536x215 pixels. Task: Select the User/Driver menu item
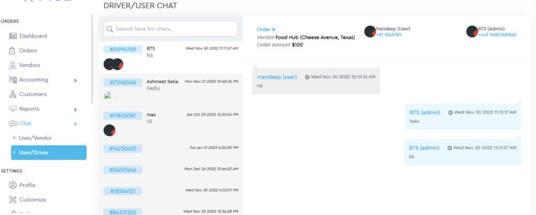[49, 152]
